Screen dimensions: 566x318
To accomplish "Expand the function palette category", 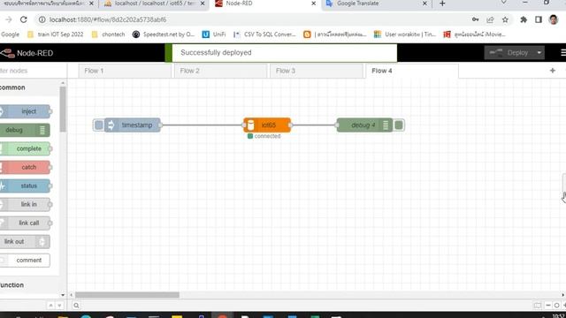I will pyautogui.click(x=29, y=284).
